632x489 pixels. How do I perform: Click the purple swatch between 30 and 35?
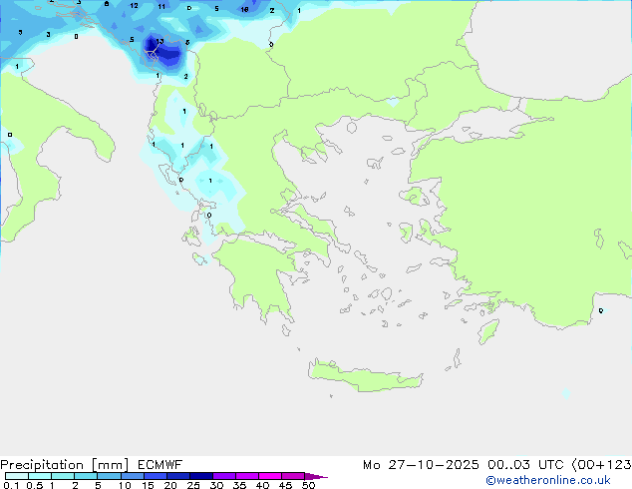(224, 476)
